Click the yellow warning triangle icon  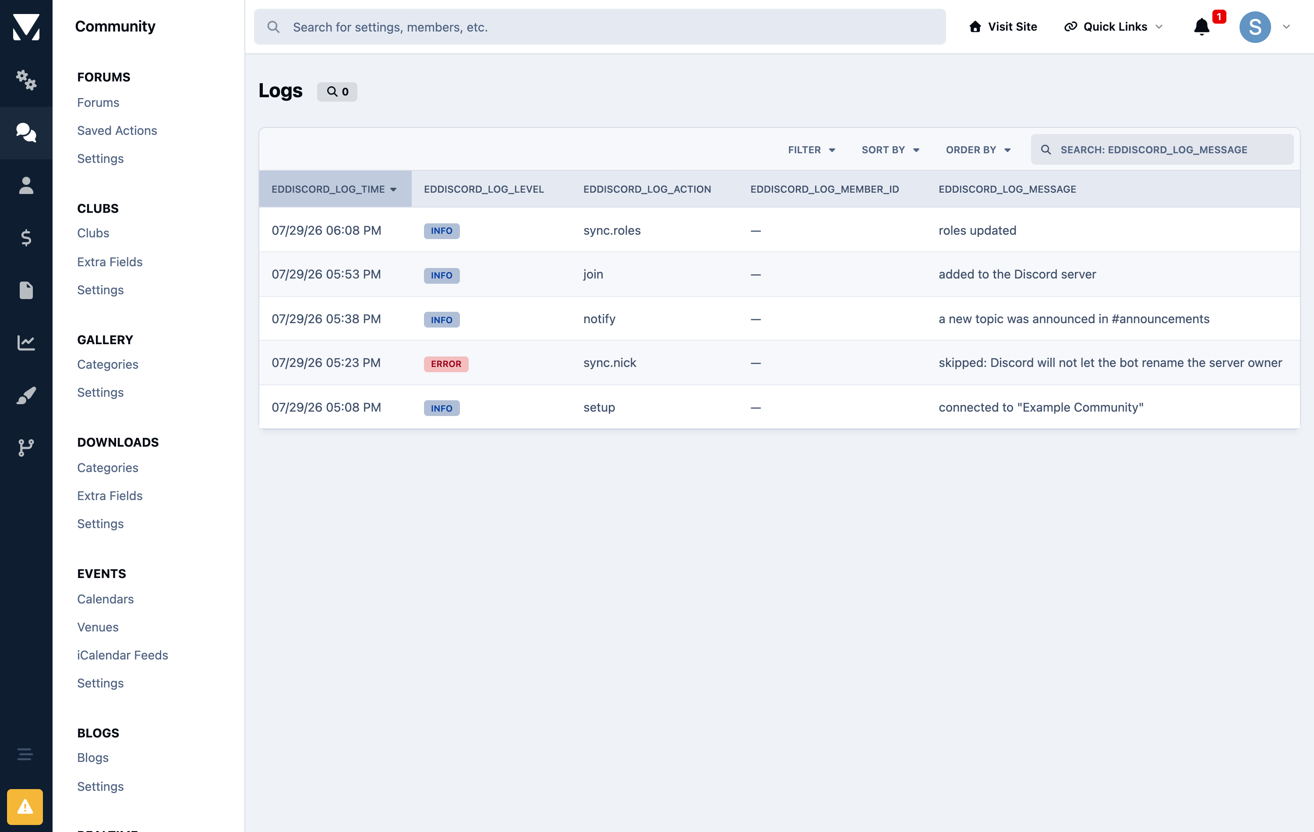pyautogui.click(x=25, y=807)
